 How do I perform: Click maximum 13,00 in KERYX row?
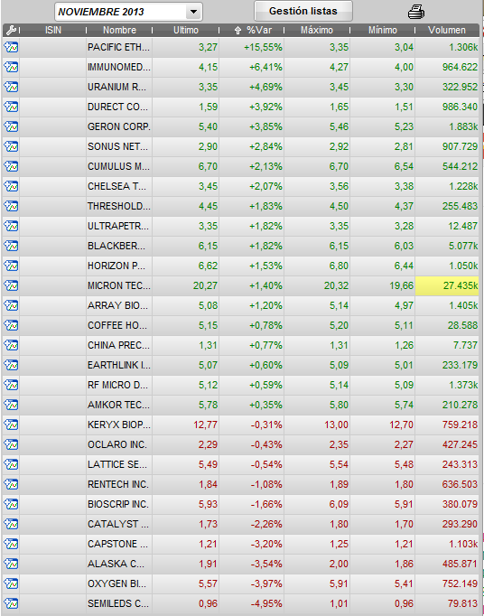click(336, 425)
